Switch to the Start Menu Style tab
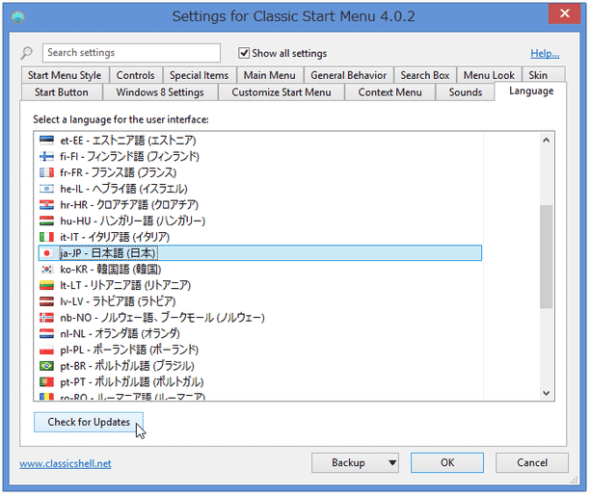This screenshot has width=590, height=495. point(65,75)
